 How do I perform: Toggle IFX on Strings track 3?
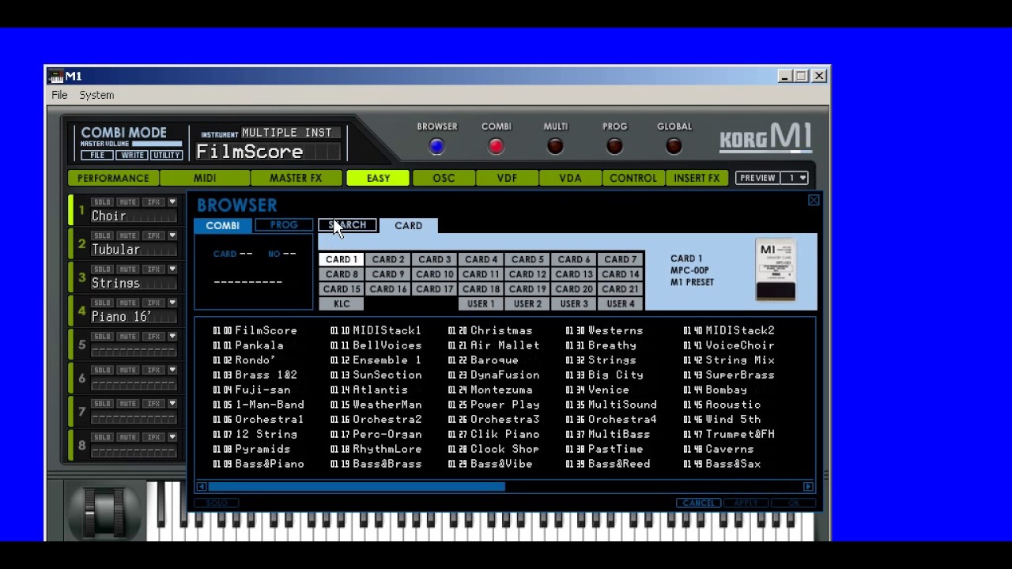click(153, 269)
